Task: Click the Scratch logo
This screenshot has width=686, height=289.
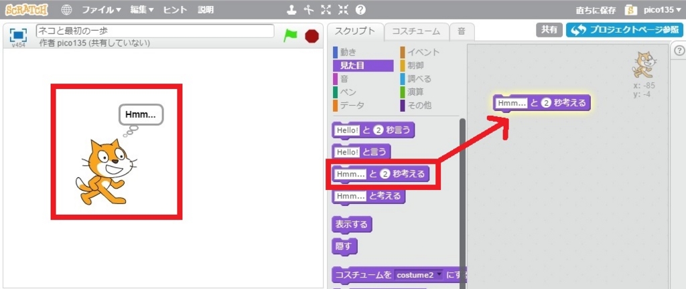Action: point(27,9)
